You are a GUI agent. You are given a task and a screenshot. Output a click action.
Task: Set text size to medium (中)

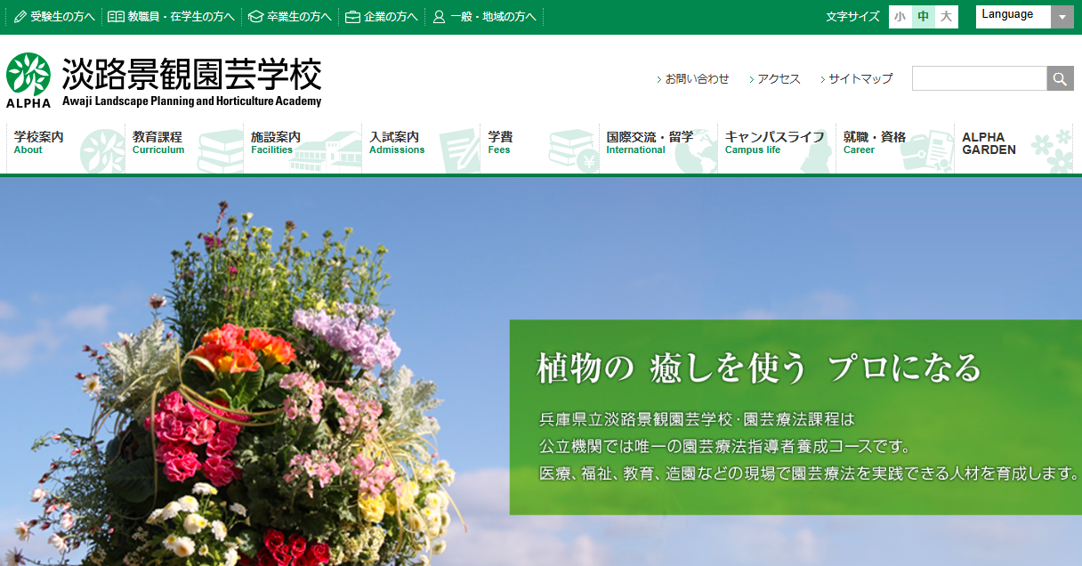tap(924, 17)
